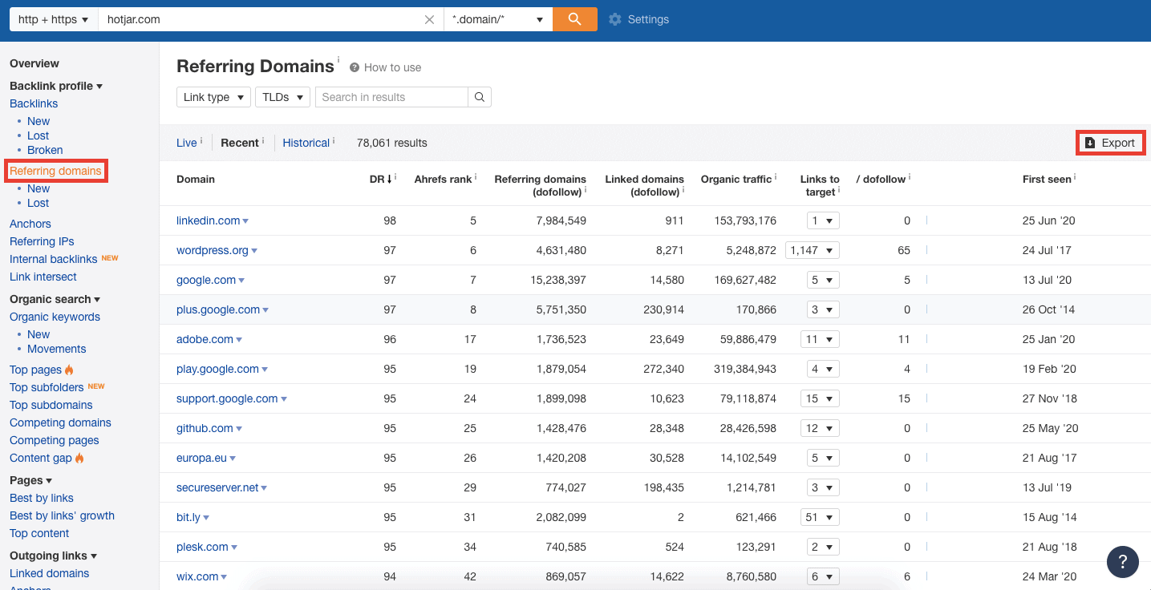Expand the Link type filter
The width and height of the screenshot is (1151, 590).
click(213, 97)
